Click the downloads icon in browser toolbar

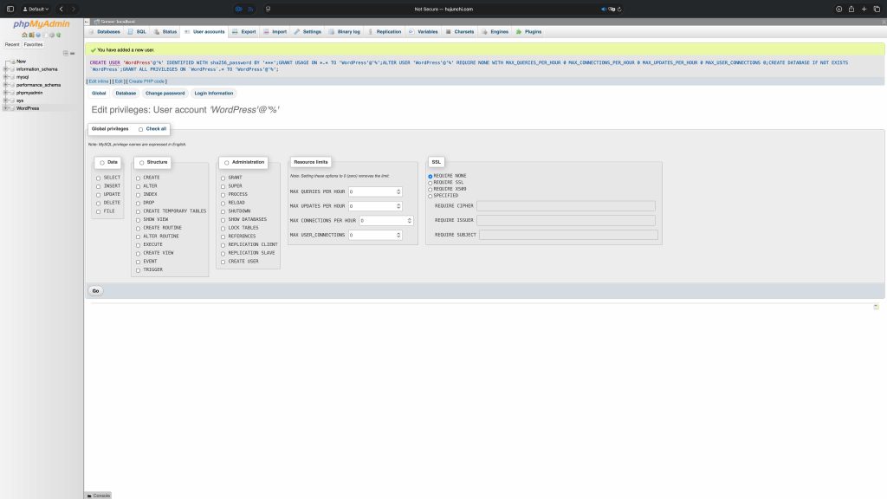tap(838, 9)
